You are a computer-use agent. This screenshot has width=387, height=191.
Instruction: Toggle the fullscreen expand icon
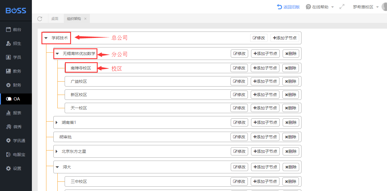(342, 7)
